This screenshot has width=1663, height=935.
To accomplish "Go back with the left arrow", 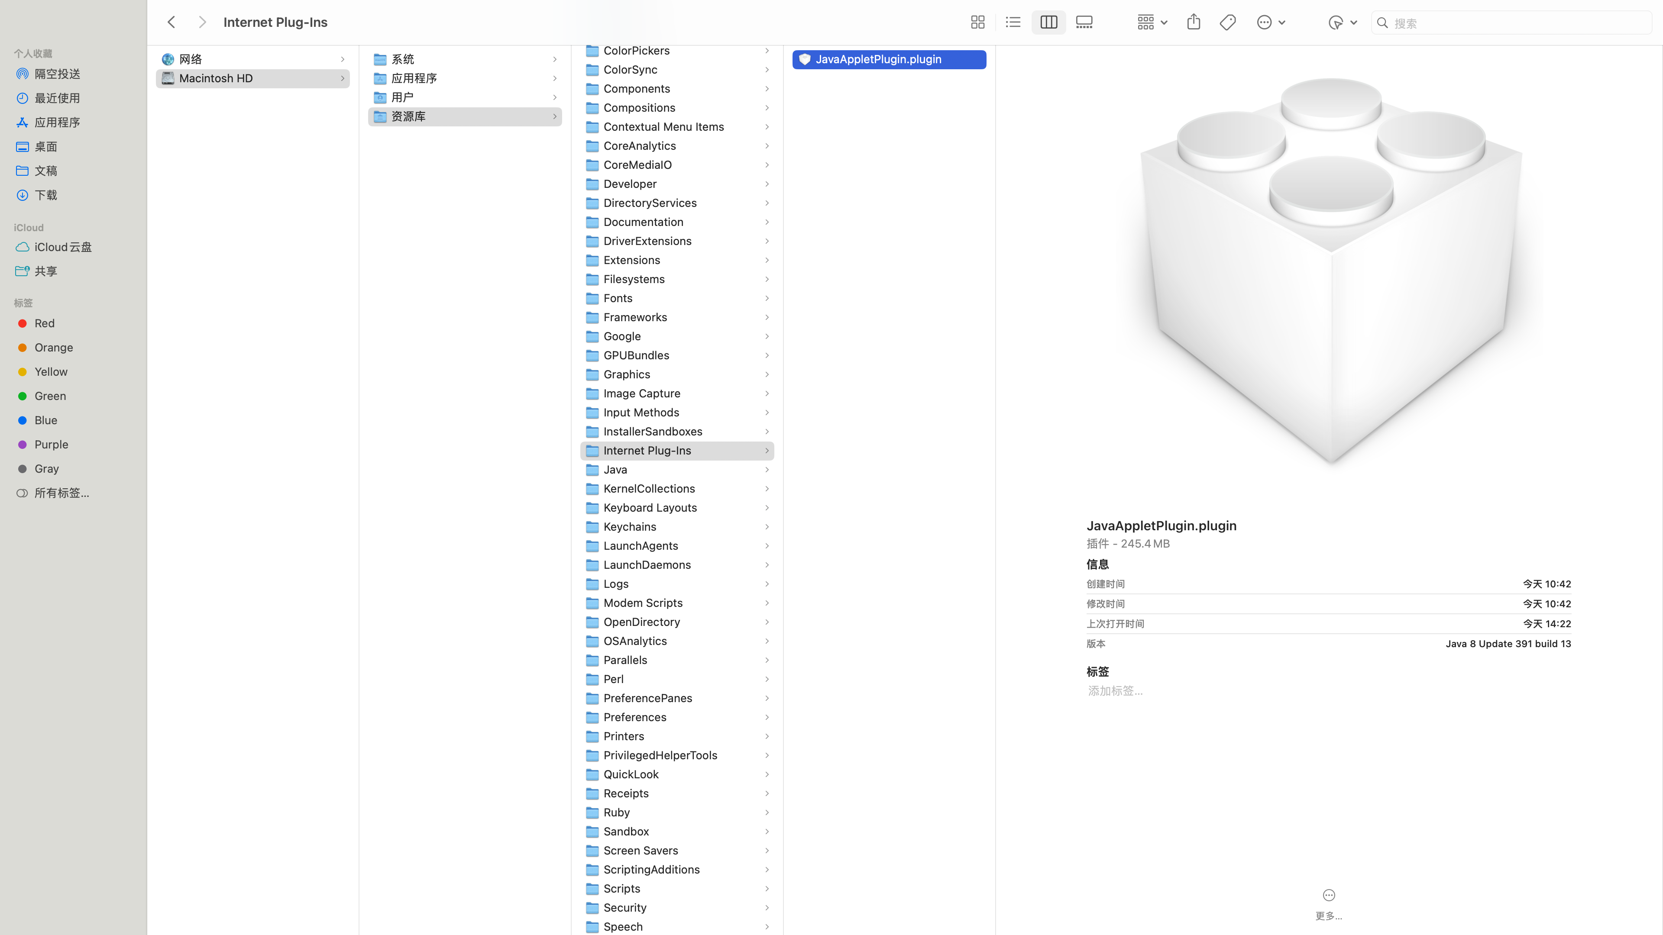I will coord(171,23).
